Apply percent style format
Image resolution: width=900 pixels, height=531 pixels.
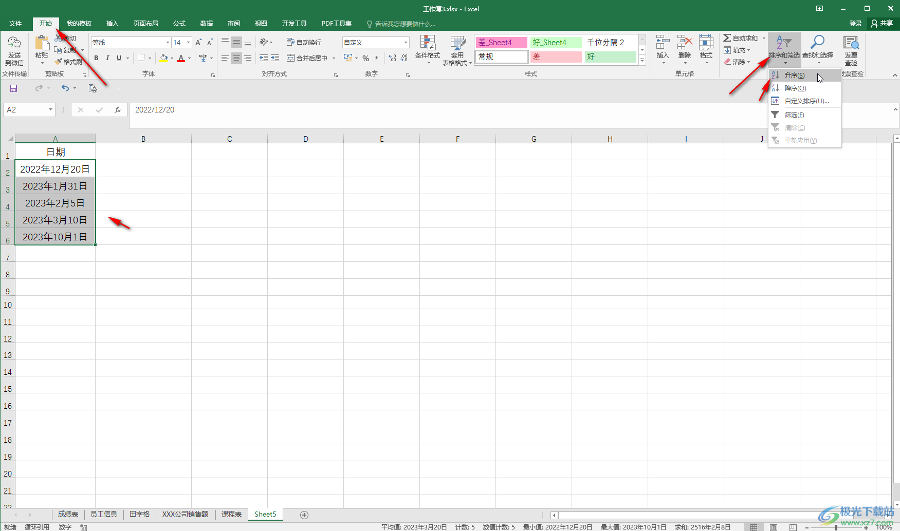365,58
